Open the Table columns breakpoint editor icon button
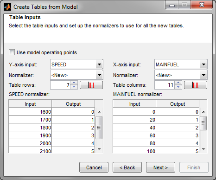 coord(196,85)
